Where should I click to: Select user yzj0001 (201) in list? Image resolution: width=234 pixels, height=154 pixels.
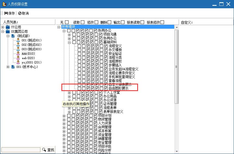pos(31,62)
